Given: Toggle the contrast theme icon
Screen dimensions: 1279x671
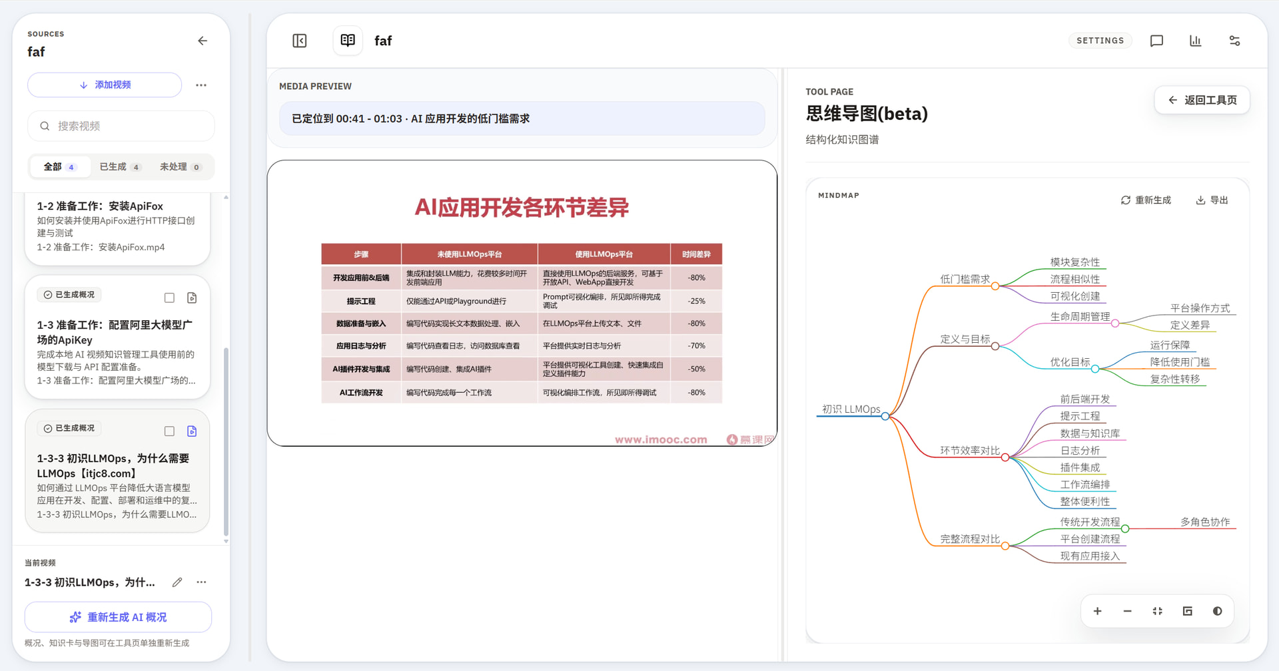Looking at the screenshot, I should (x=1218, y=611).
